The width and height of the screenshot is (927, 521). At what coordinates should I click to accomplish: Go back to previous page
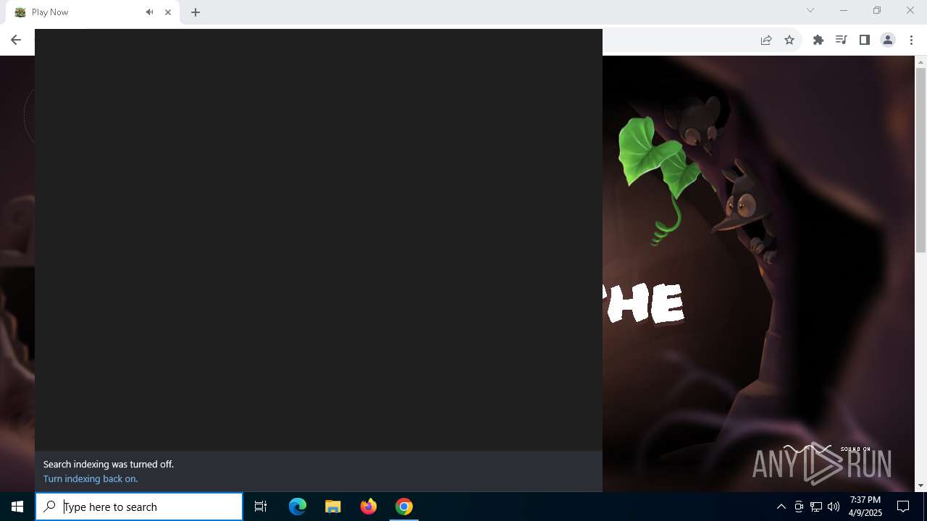pos(16,40)
